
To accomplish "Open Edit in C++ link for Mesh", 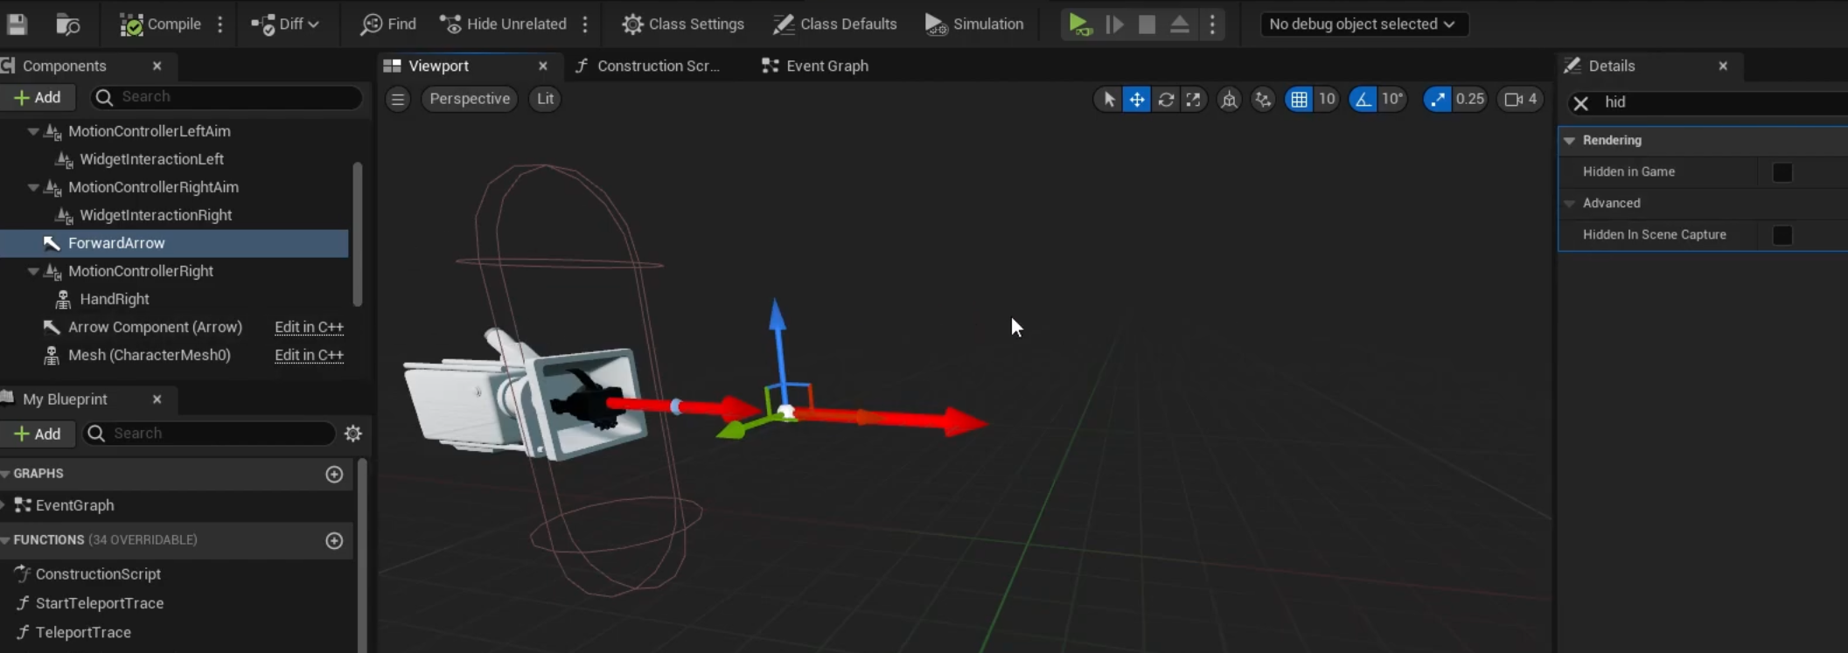I will coord(309,355).
